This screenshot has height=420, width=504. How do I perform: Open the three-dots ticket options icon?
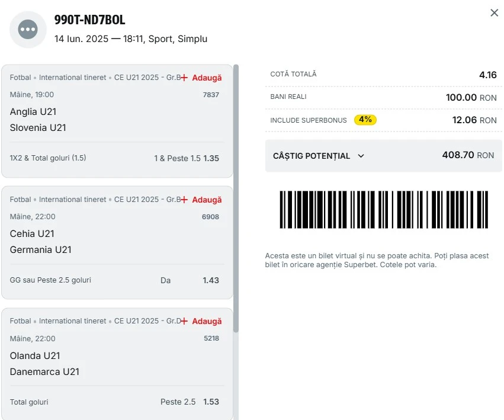28,29
